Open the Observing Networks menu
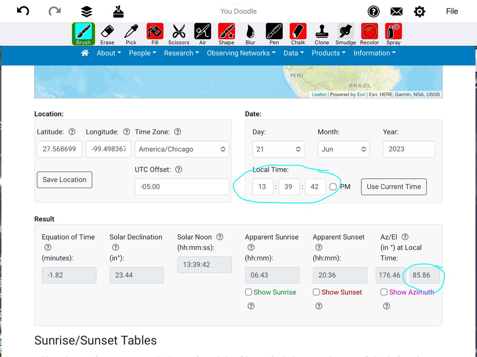 pos(241,53)
